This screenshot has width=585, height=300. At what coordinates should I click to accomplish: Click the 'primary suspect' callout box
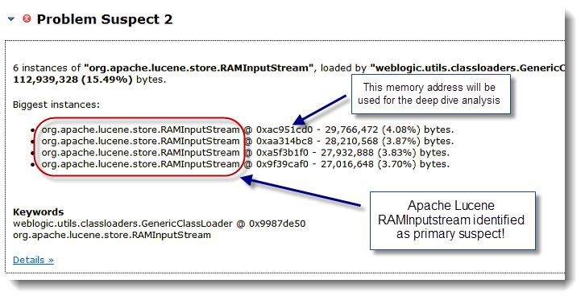[453, 220]
